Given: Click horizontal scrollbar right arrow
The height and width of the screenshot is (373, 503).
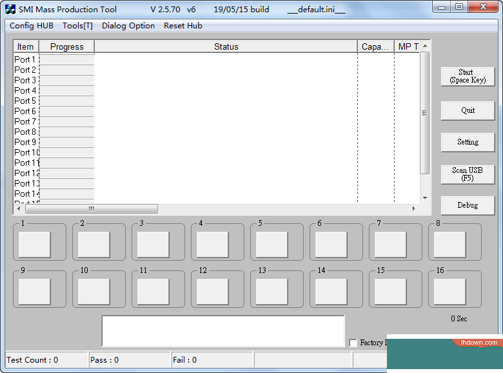Looking at the screenshot, I should (x=414, y=208).
